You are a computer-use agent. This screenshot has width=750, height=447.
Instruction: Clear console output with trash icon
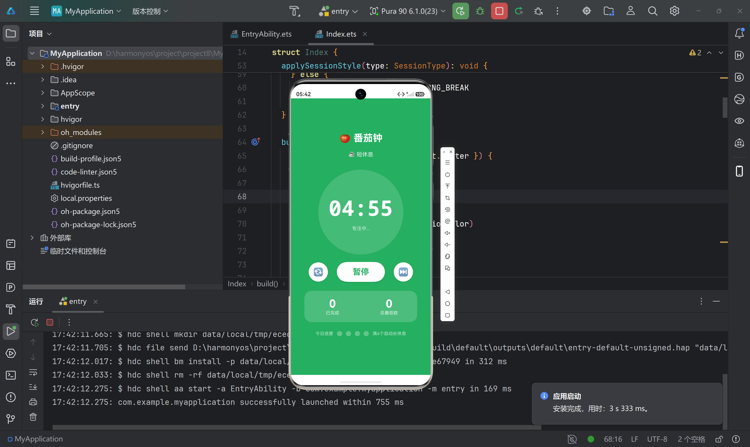[33, 417]
